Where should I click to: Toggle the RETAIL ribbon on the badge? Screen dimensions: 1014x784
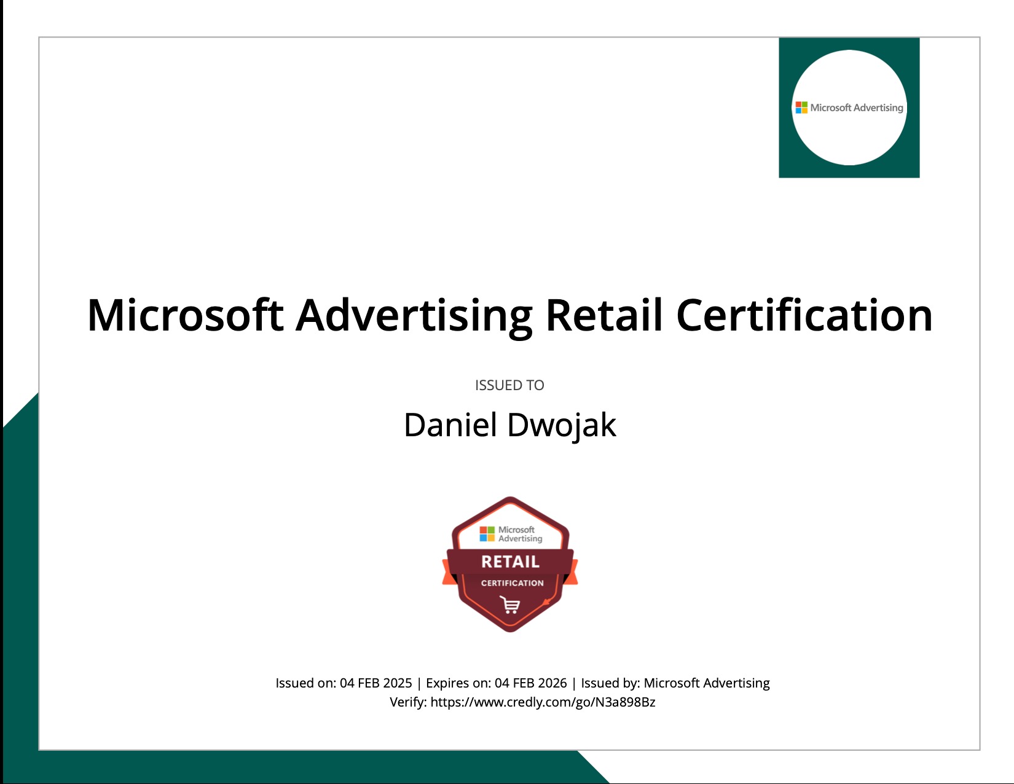point(510,561)
